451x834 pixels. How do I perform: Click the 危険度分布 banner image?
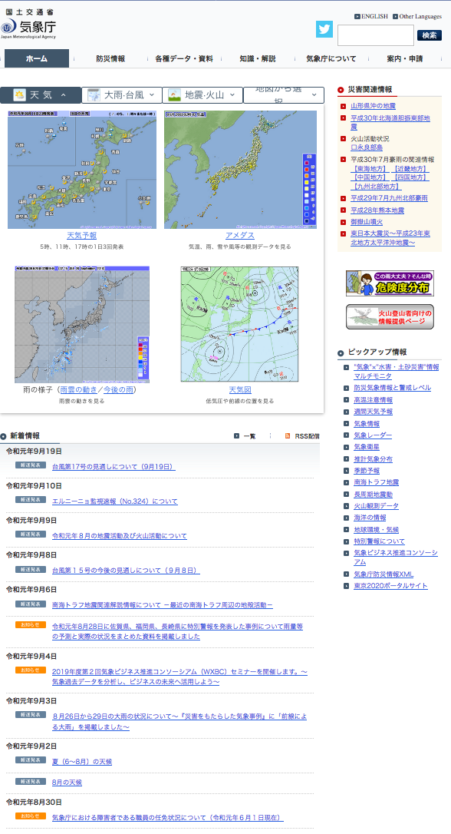[390, 283]
